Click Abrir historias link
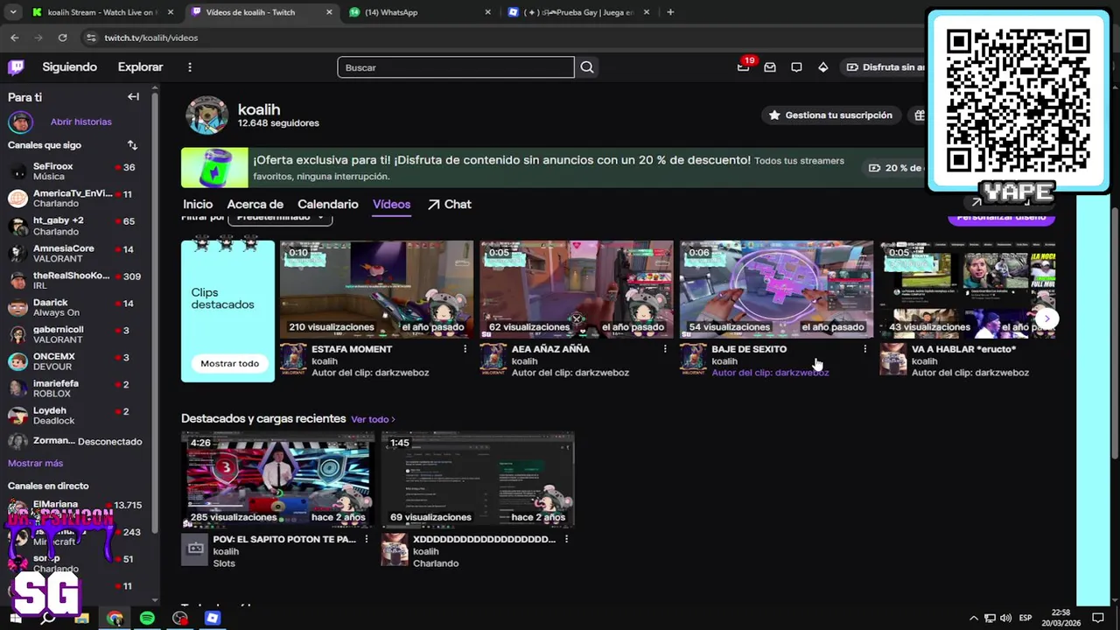 (81, 122)
